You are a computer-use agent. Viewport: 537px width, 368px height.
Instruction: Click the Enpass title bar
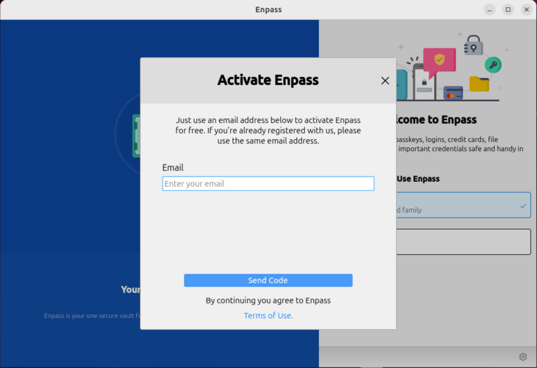(268, 9)
